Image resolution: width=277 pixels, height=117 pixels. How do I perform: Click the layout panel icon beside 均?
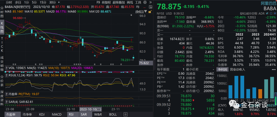click(150, 7)
